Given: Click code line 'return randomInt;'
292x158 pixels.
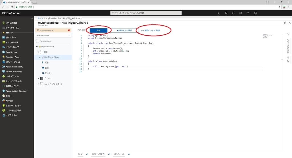Looking at the screenshot, I should (x=103, y=54).
